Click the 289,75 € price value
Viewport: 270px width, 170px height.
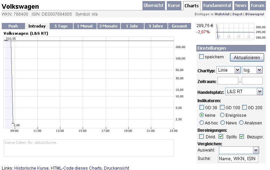pos(205,26)
